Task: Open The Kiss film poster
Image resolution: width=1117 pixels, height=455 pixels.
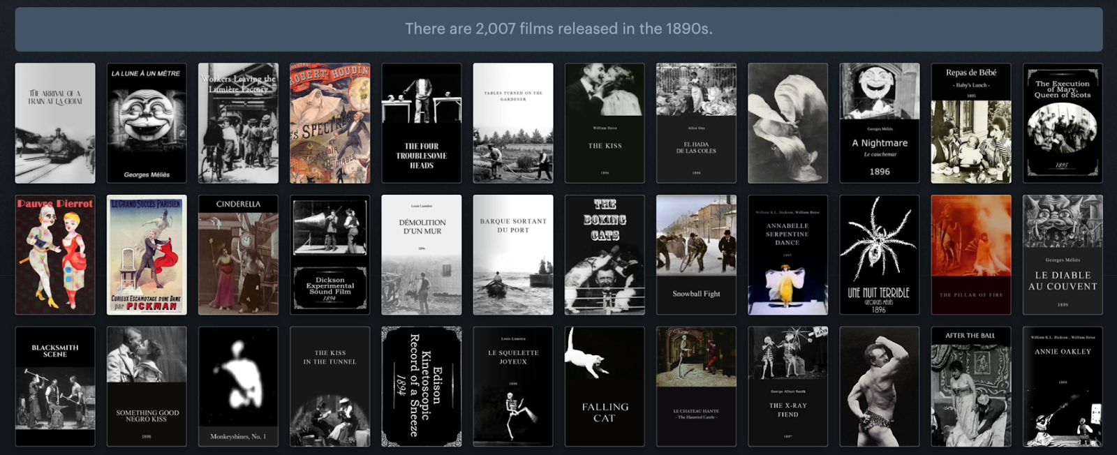Action: coord(605,124)
